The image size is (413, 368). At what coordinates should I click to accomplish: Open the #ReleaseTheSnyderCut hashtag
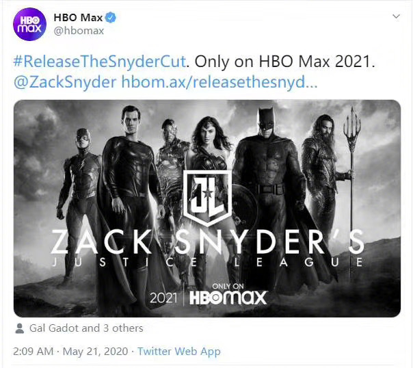pos(100,62)
